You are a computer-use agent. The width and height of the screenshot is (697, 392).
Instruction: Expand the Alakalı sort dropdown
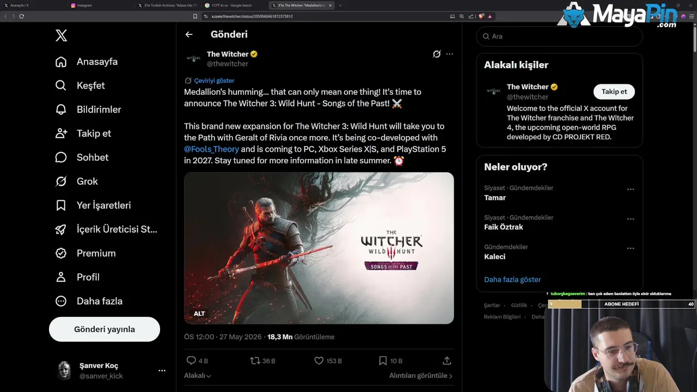pos(198,376)
